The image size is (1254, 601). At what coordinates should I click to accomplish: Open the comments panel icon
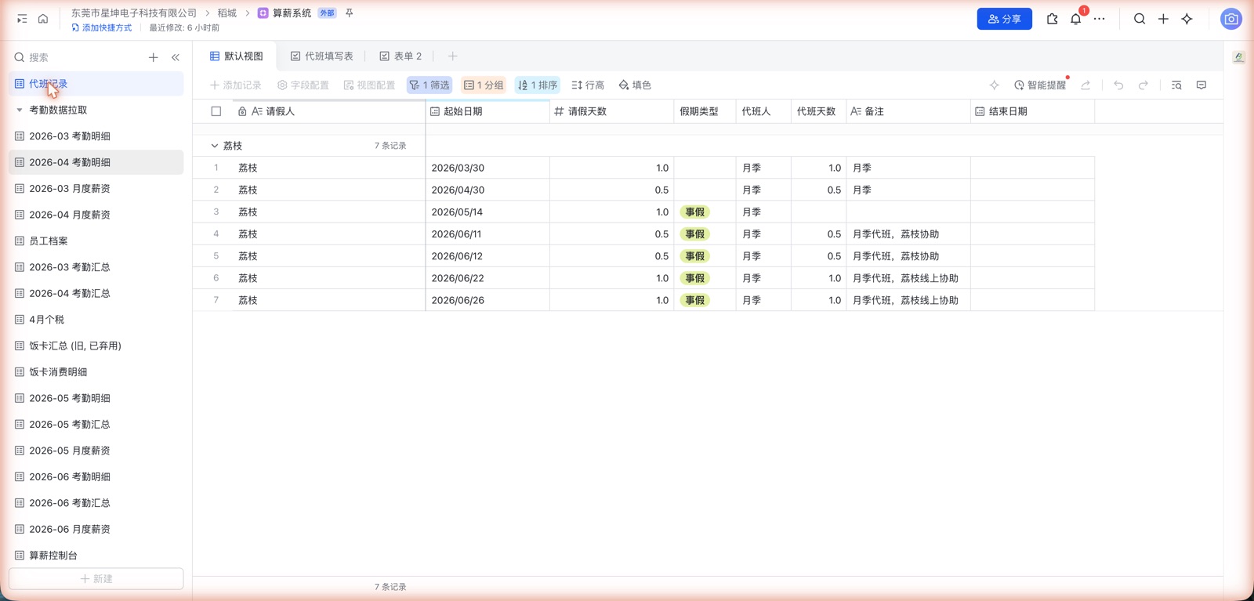point(1201,85)
